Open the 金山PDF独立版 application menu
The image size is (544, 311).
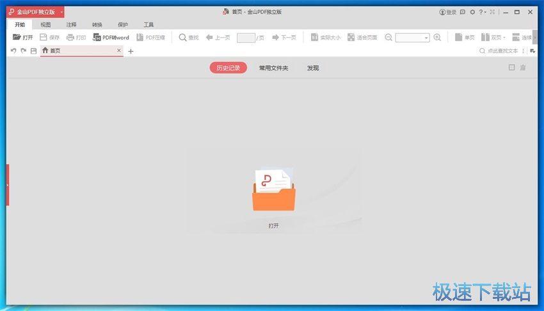click(35, 12)
